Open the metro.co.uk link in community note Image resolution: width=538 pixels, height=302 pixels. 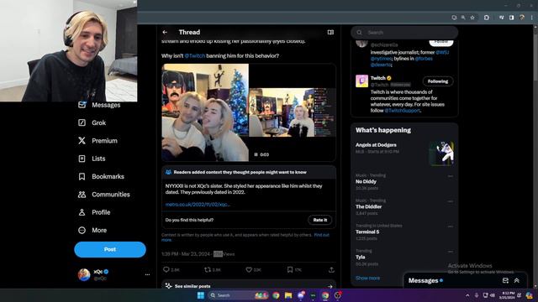click(x=198, y=205)
